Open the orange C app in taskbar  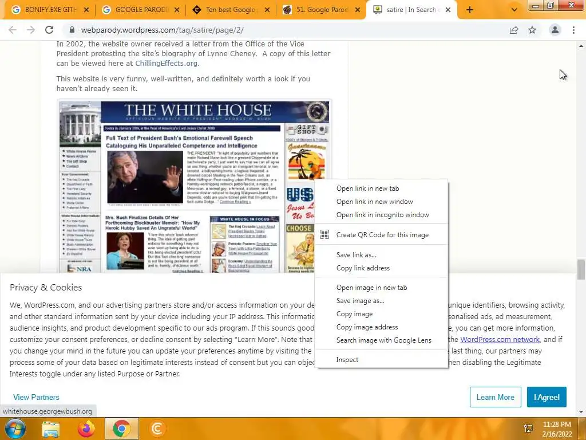pos(157,429)
